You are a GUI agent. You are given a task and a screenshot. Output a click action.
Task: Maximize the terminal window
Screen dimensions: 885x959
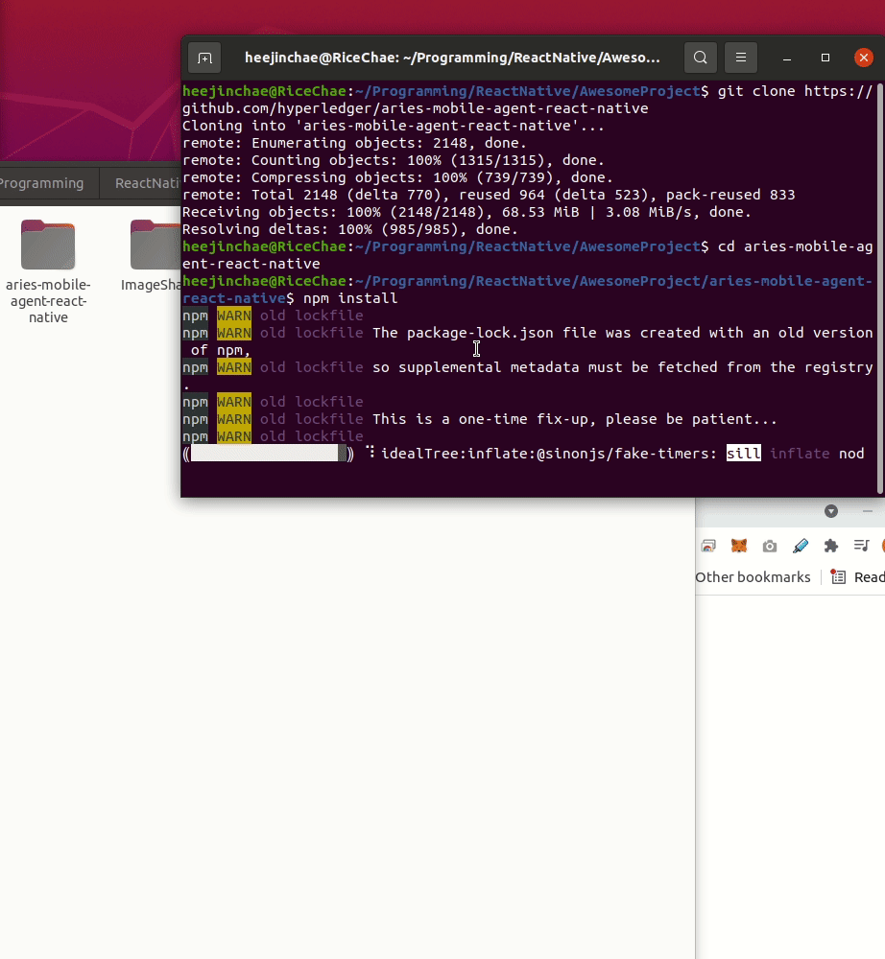click(x=825, y=58)
